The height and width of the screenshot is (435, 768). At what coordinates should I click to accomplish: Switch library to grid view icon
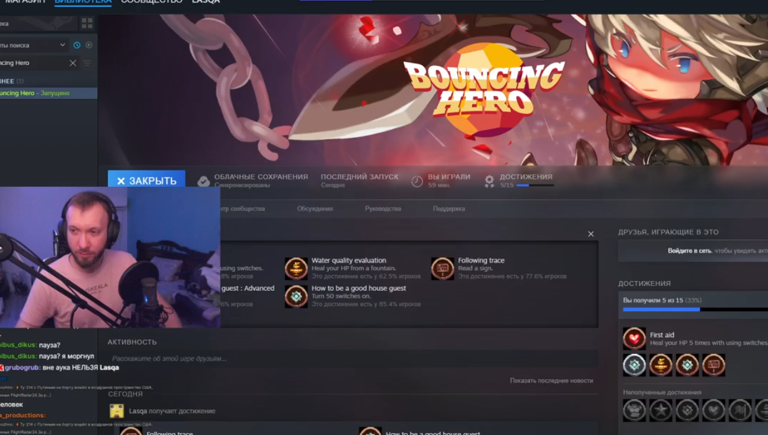(x=87, y=24)
